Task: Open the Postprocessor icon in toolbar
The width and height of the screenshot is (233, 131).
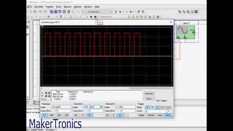Action: (69, 12)
